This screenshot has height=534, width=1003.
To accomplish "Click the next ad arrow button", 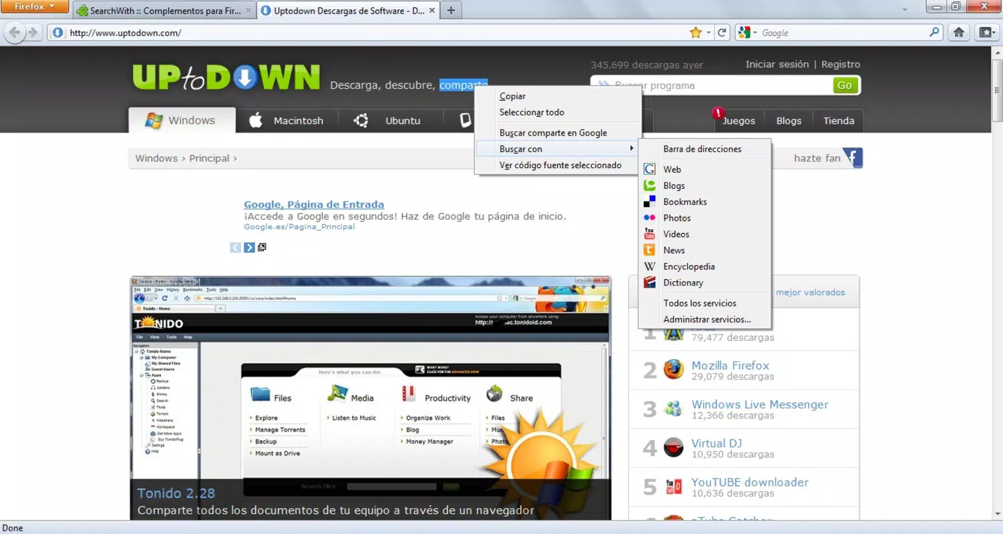I will pyautogui.click(x=249, y=248).
